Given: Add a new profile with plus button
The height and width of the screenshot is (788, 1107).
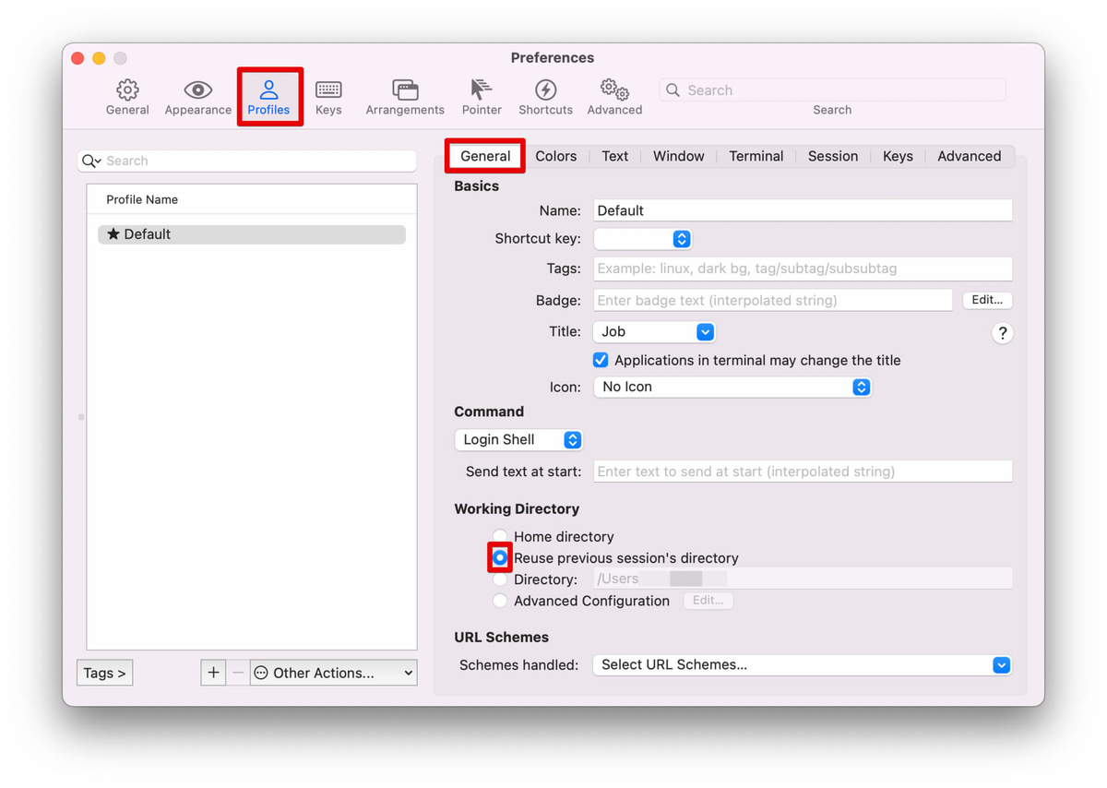Looking at the screenshot, I should pos(213,673).
